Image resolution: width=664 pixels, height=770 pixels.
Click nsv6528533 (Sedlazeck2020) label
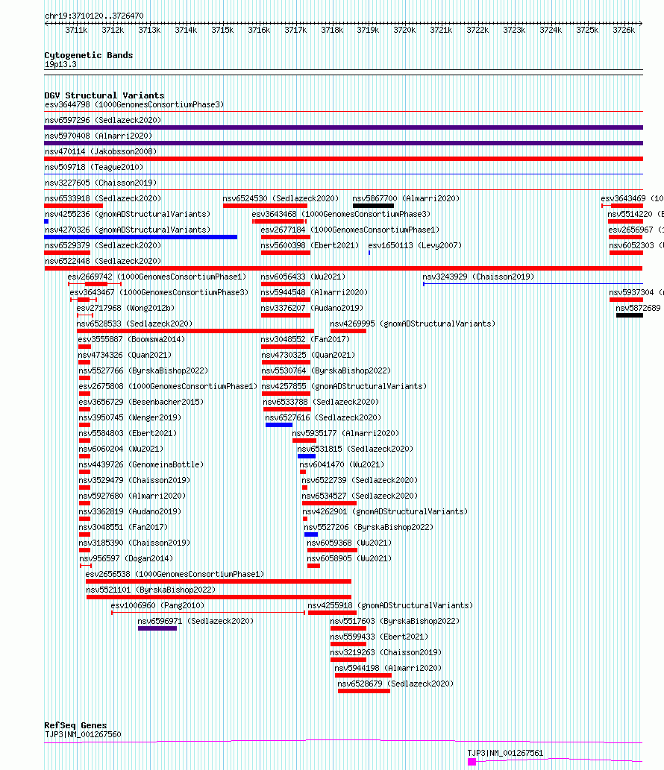tap(134, 324)
